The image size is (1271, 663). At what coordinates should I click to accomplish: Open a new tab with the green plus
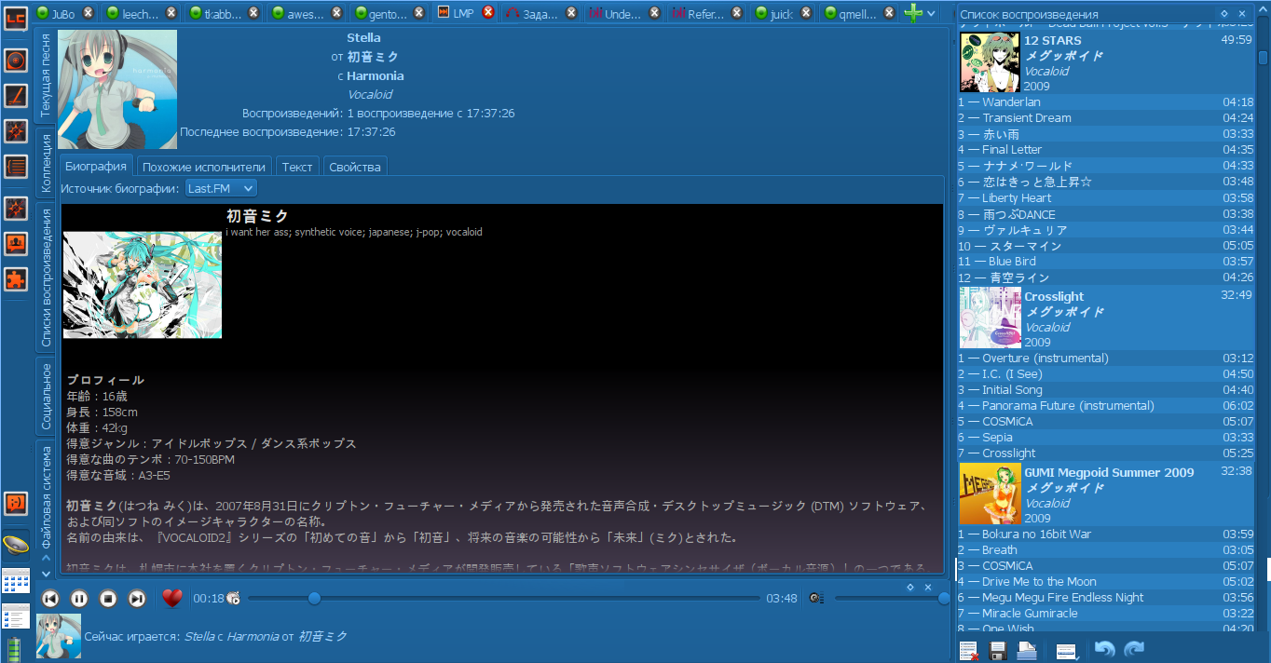point(913,13)
